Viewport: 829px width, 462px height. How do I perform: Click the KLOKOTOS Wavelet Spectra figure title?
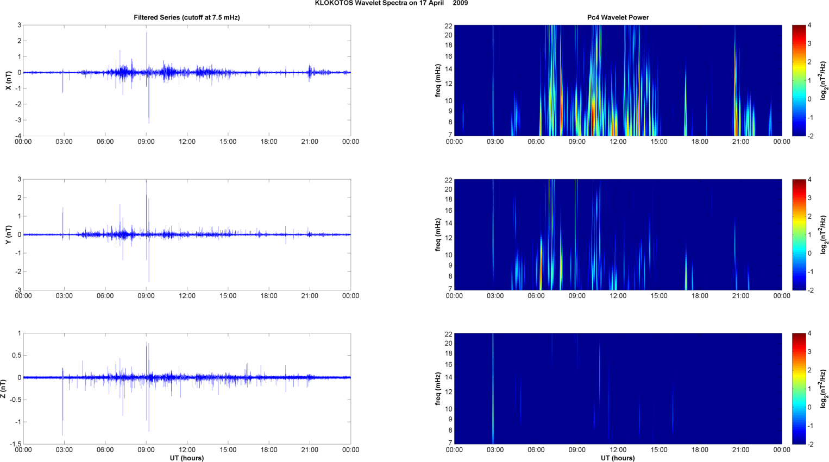click(x=391, y=3)
